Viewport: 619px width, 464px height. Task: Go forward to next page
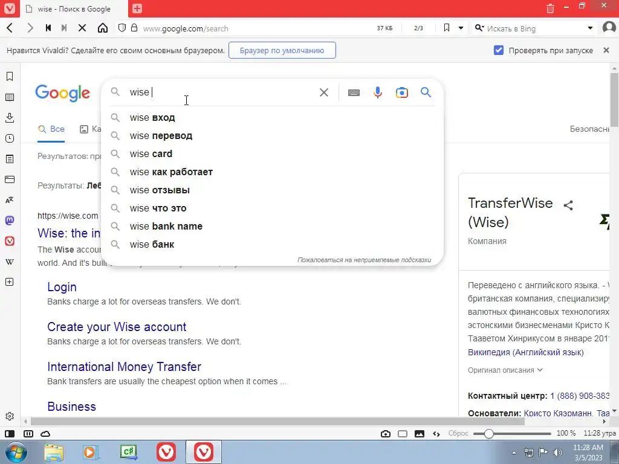point(30,28)
